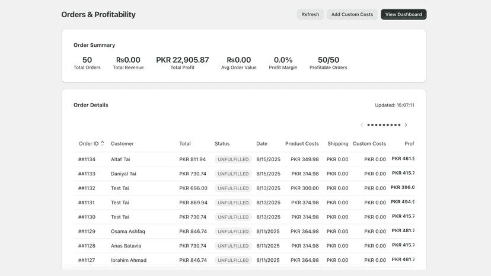This screenshot has height=276, width=491.
Task: Open order ##1134
Action: [x=87, y=159]
